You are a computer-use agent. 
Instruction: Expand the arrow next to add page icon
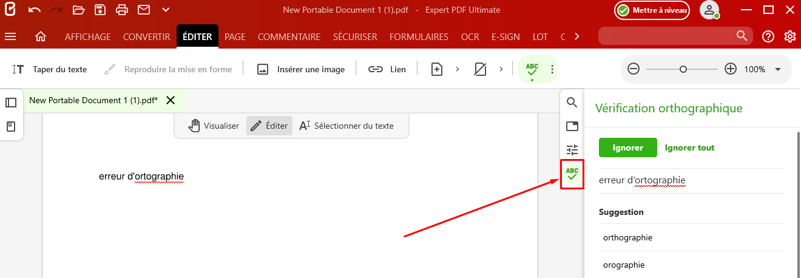(457, 69)
